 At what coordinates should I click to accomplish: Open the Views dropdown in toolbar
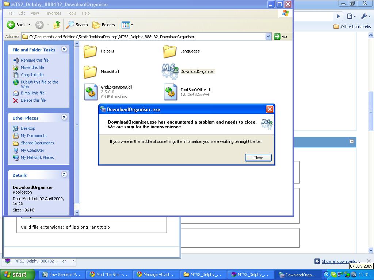127,25
